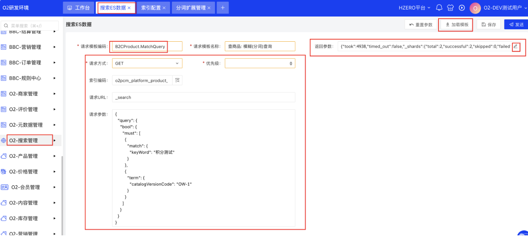Switch to the 分词扩展管理 tab

[191, 8]
